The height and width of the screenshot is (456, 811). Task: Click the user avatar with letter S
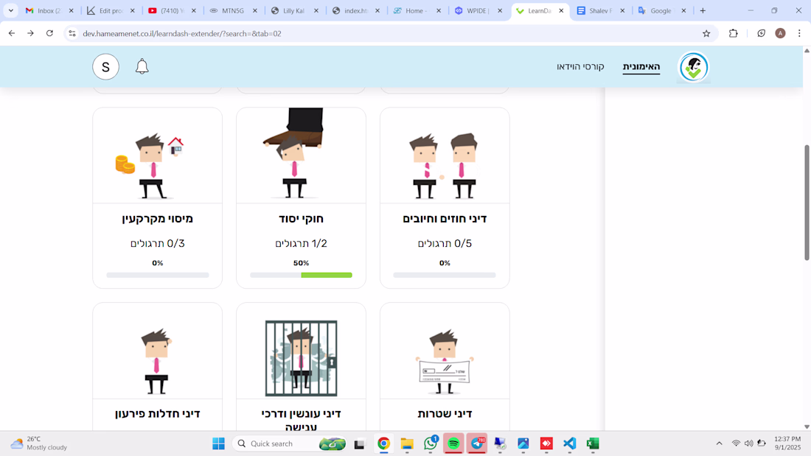pos(105,67)
